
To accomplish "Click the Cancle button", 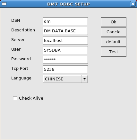I will click(114, 32).
